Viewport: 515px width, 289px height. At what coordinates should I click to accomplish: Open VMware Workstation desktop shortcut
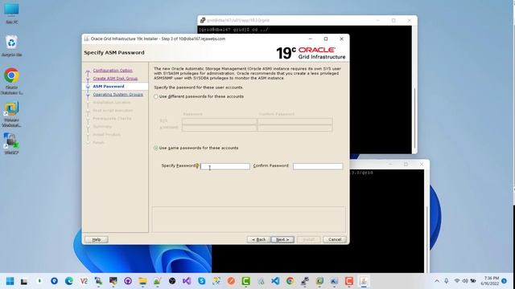11,114
